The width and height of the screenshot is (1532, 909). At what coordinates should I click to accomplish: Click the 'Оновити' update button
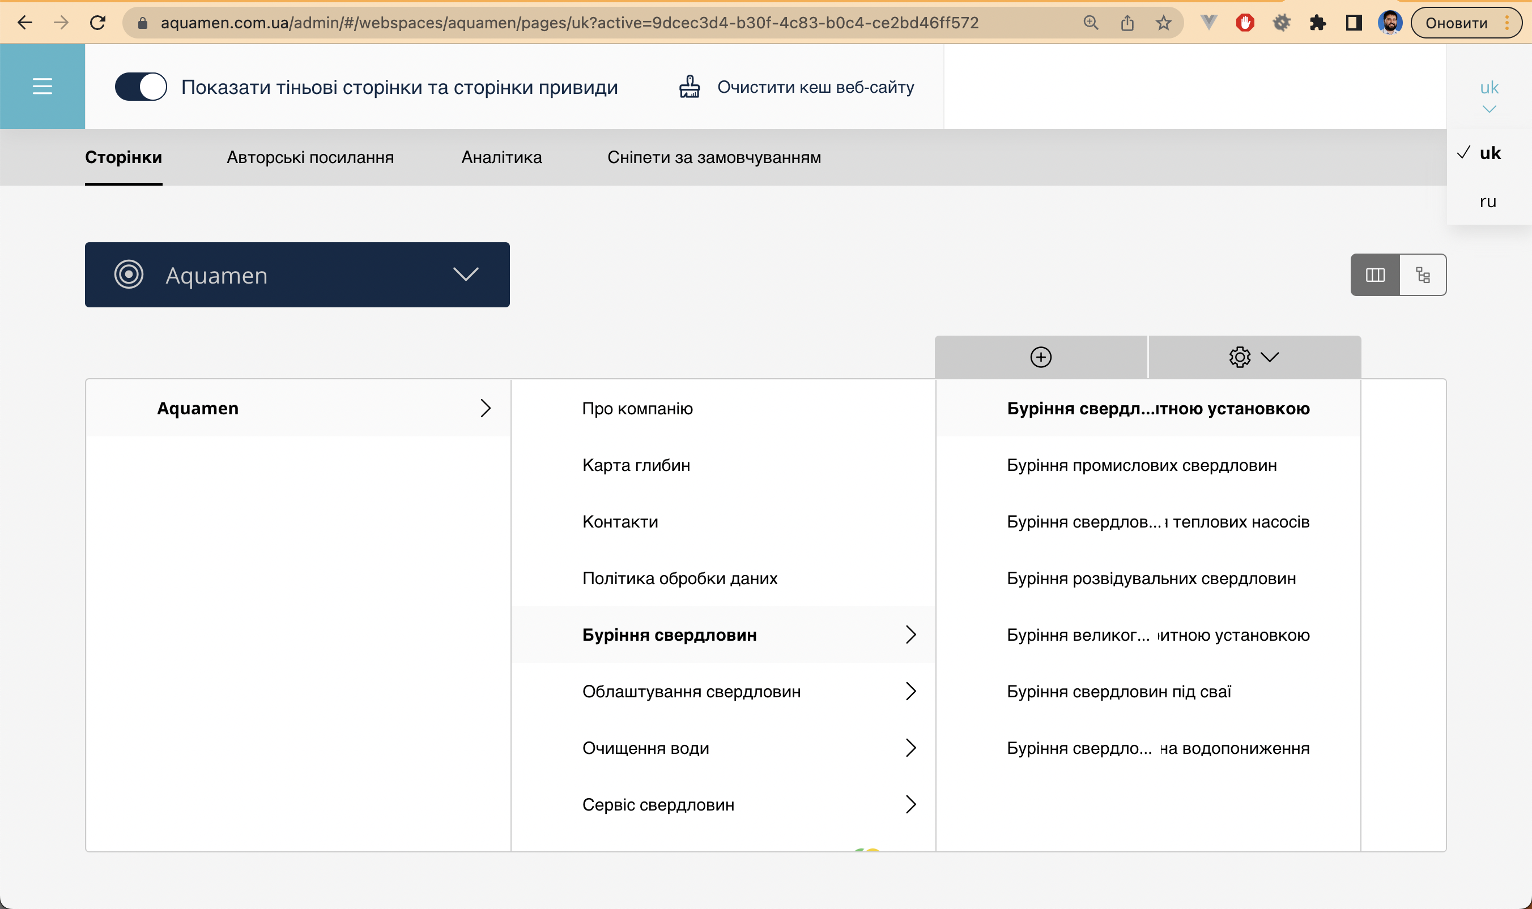click(1466, 23)
